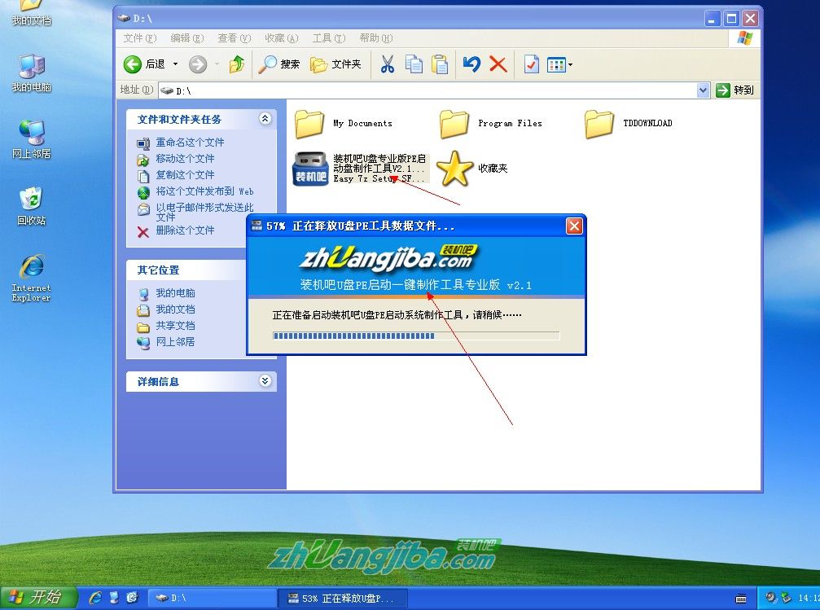Click the Cut scissors icon in toolbar
820x610 pixels.
coord(388,64)
